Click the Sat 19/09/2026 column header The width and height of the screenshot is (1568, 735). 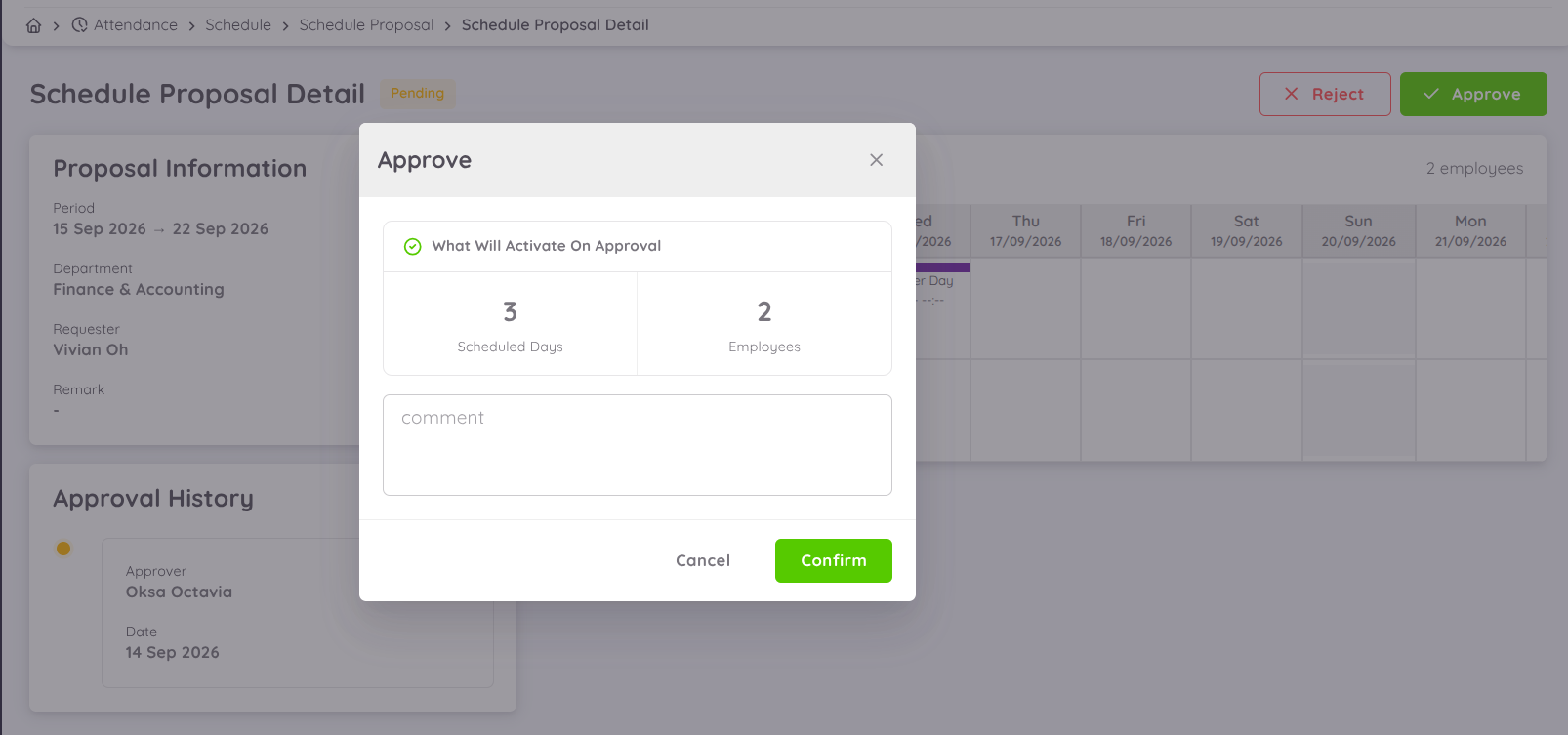coord(1247,231)
